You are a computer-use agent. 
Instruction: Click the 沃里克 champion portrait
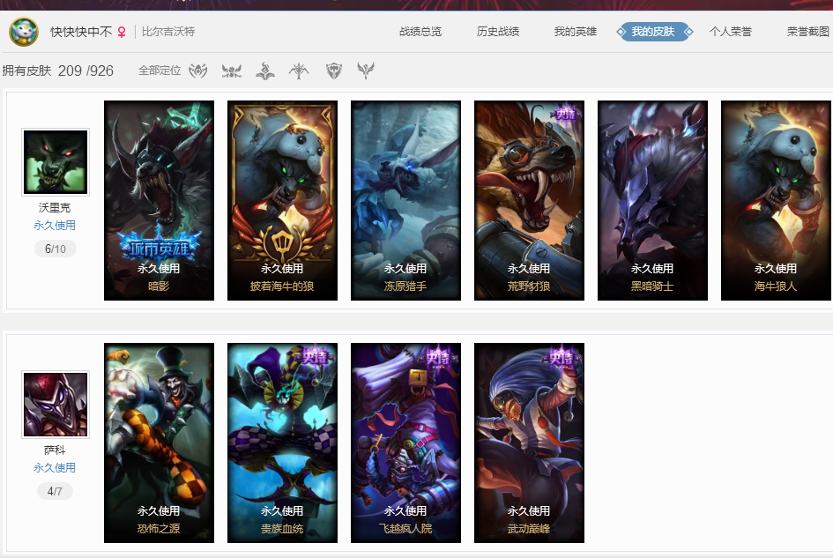56,162
